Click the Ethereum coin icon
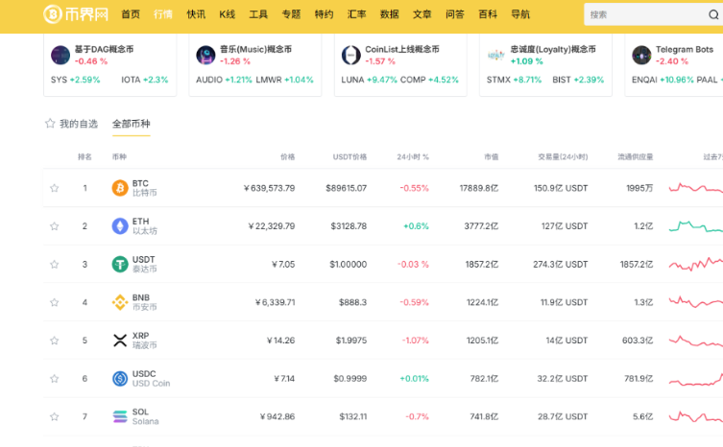Viewport: 723px width, 447px height. click(120, 226)
